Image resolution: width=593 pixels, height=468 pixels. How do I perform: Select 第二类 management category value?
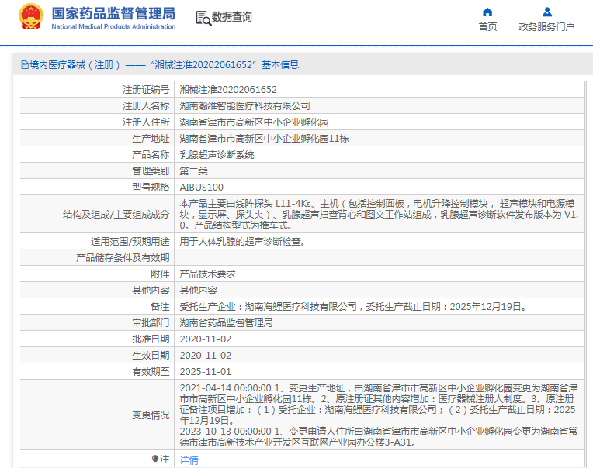(193, 170)
